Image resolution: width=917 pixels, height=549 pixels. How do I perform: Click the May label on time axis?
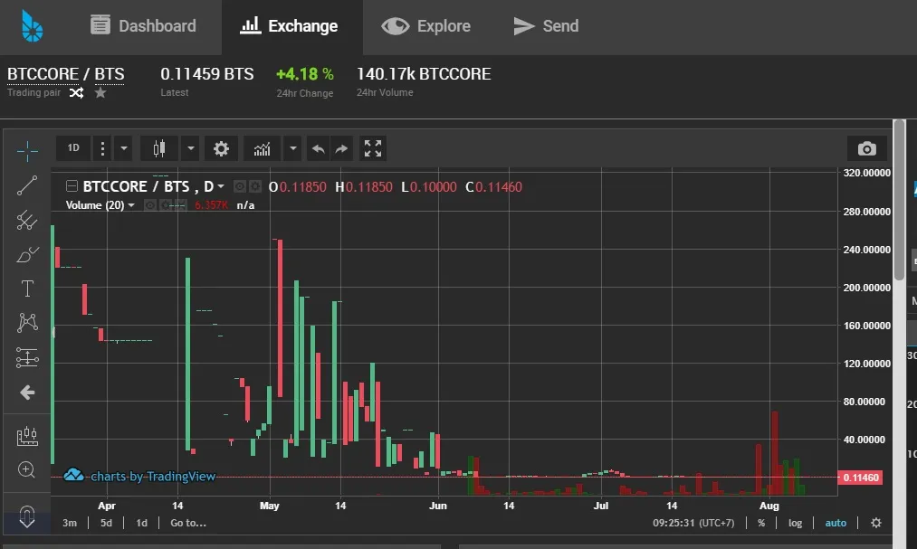coord(269,506)
